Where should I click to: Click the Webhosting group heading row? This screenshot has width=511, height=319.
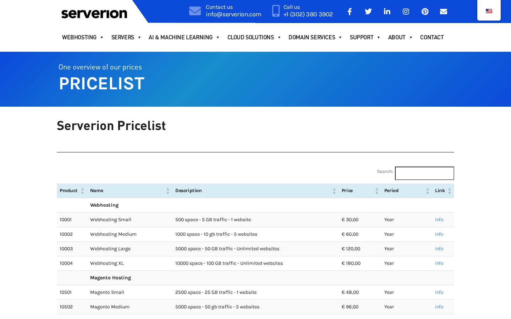255,205
